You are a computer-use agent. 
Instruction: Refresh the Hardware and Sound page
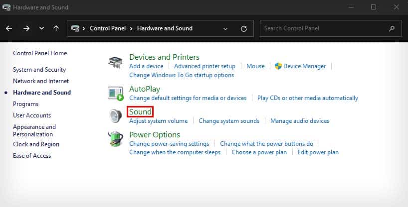pos(243,28)
